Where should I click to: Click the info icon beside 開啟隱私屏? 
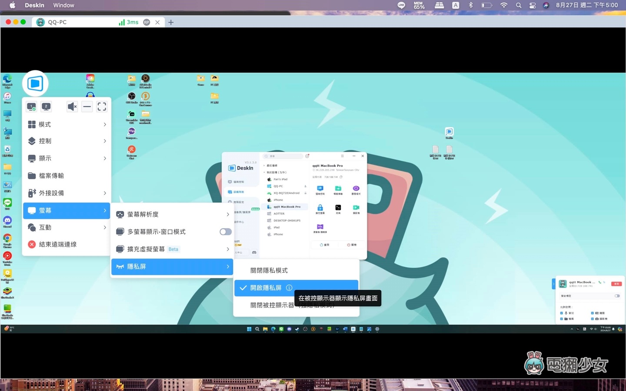click(x=289, y=288)
